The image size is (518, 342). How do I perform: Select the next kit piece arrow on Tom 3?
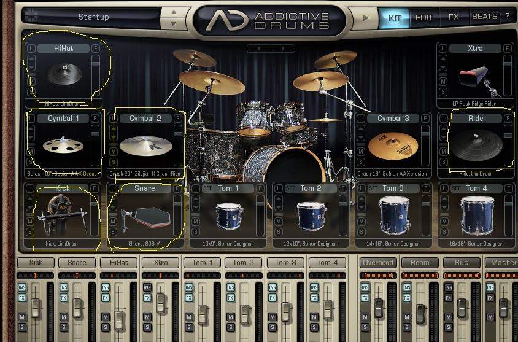[x=362, y=208]
